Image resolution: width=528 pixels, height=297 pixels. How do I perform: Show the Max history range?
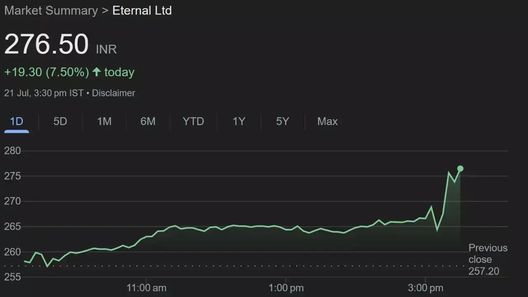pos(328,122)
